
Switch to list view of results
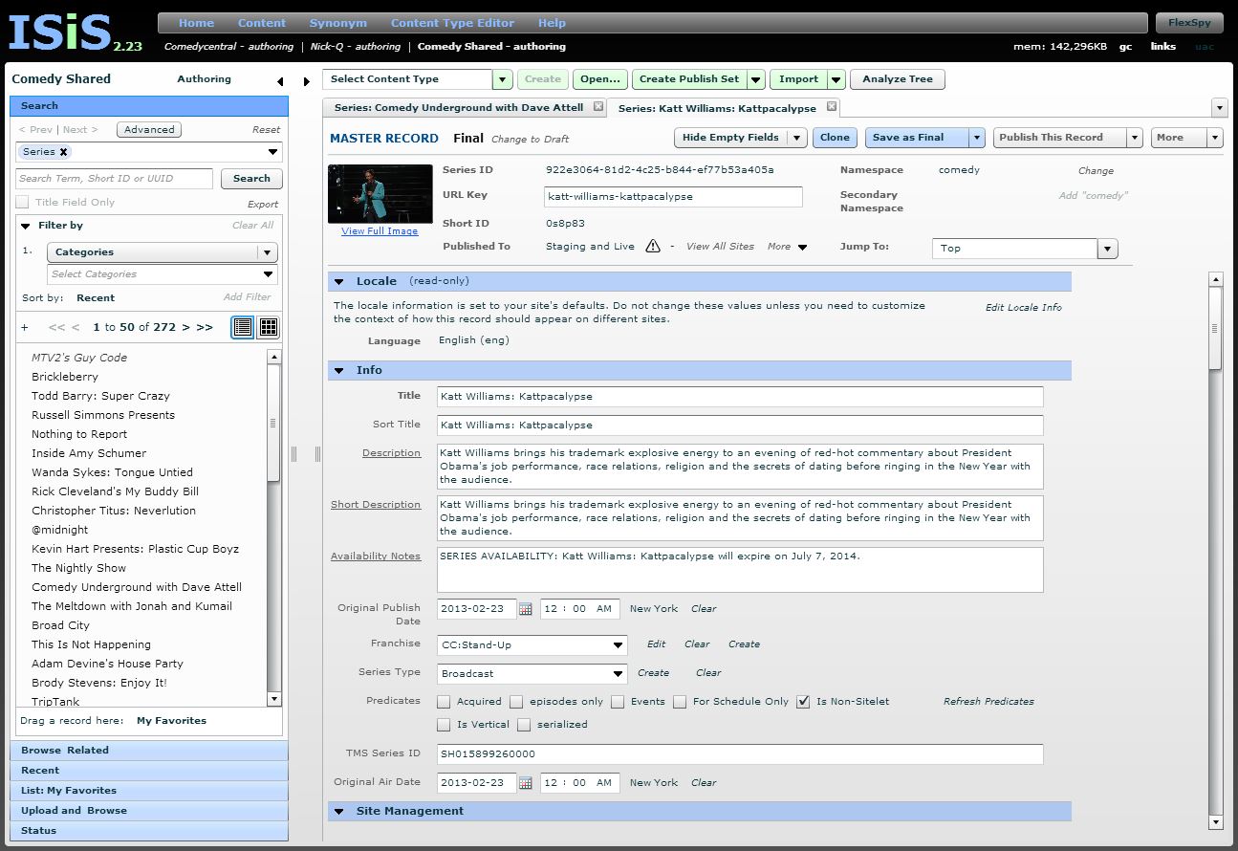243,327
